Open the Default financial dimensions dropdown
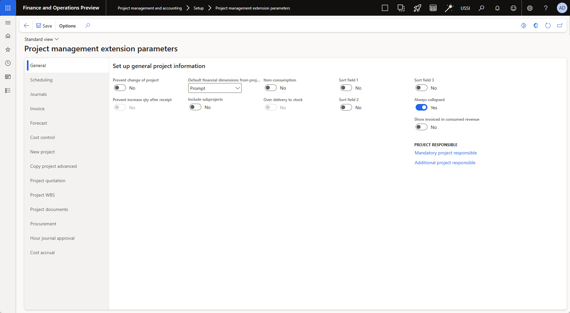Image resolution: width=570 pixels, height=313 pixels. [x=215, y=88]
